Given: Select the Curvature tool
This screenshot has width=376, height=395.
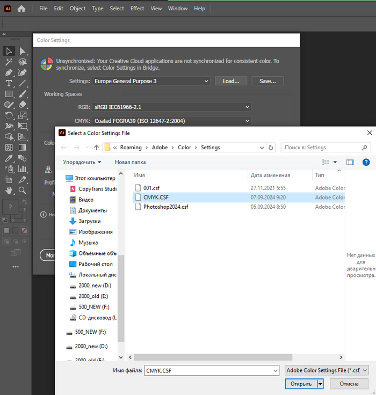Looking at the screenshot, I should click(x=23, y=73).
